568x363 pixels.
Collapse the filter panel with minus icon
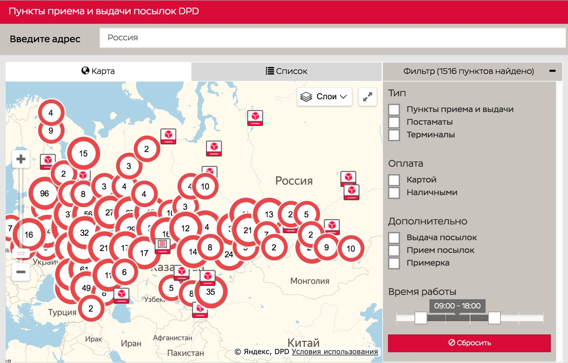553,71
